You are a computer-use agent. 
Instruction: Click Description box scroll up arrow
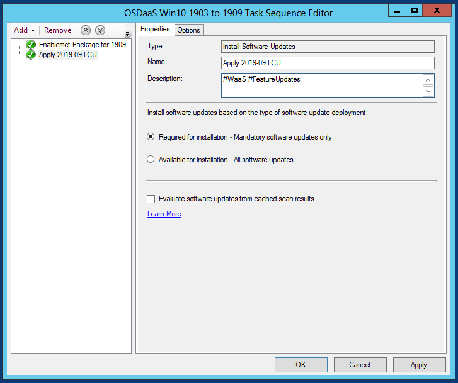pyautogui.click(x=428, y=80)
